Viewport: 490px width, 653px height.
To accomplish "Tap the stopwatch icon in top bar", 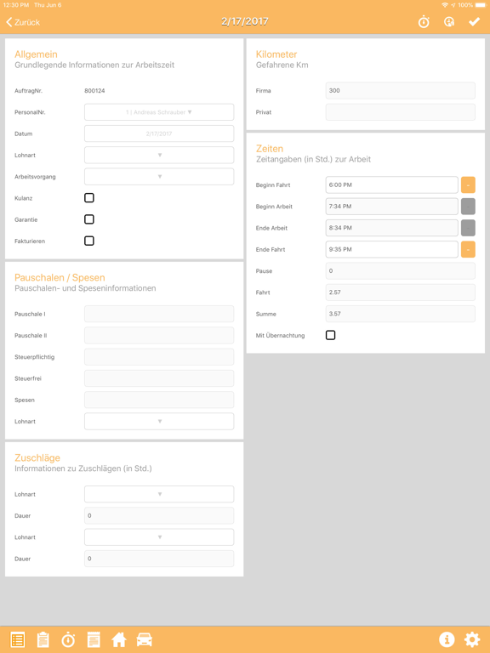I will click(424, 21).
